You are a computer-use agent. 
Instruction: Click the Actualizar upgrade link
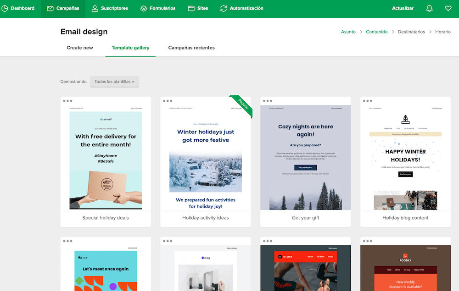click(x=403, y=8)
